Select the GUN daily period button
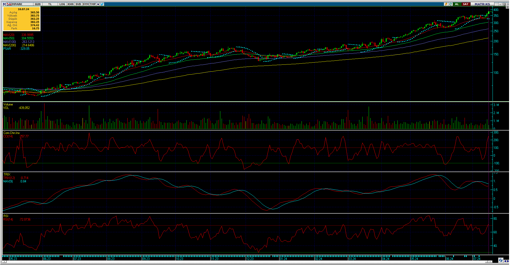 pos(38,4)
